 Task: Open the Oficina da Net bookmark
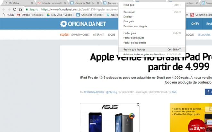tap(90, 15)
